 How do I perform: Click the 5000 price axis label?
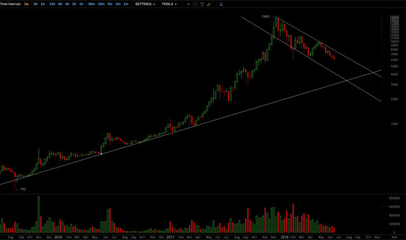395,66
